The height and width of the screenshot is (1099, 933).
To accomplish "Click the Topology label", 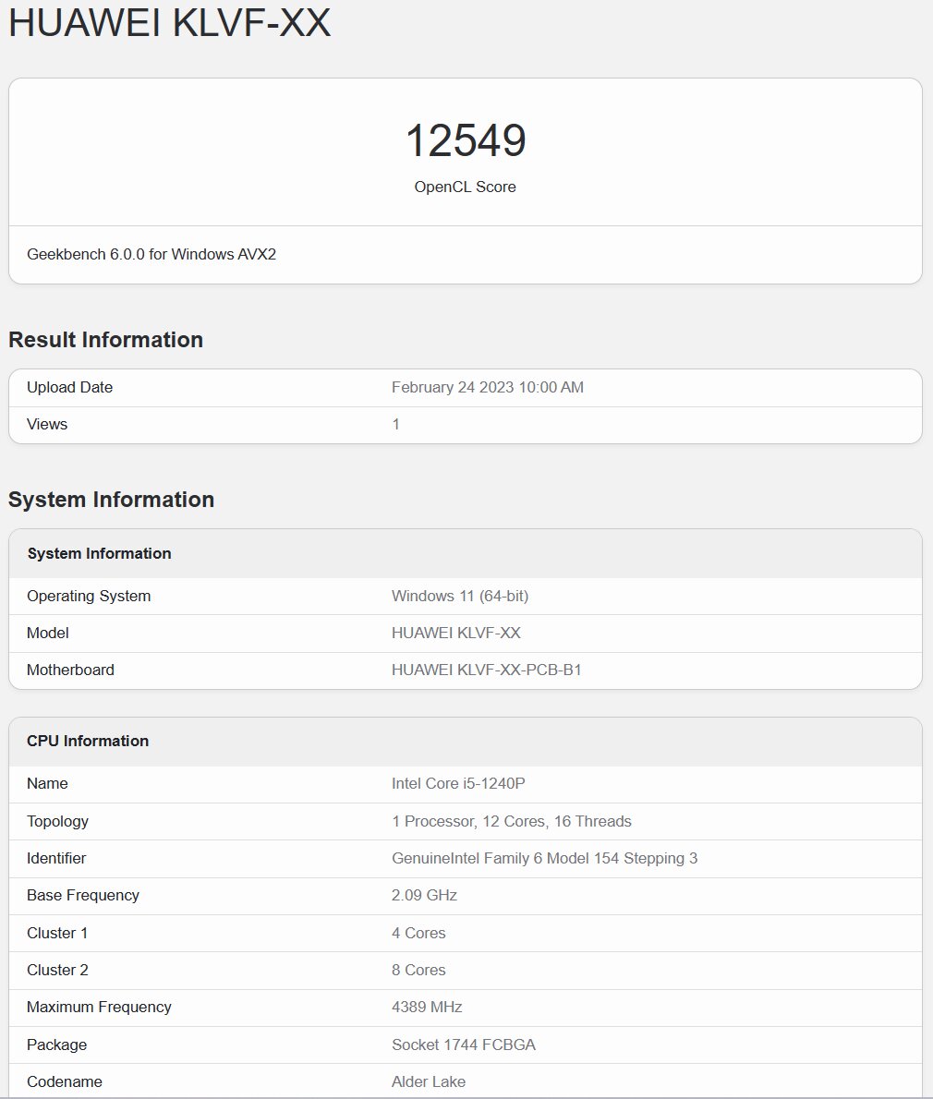I will coord(57,821).
